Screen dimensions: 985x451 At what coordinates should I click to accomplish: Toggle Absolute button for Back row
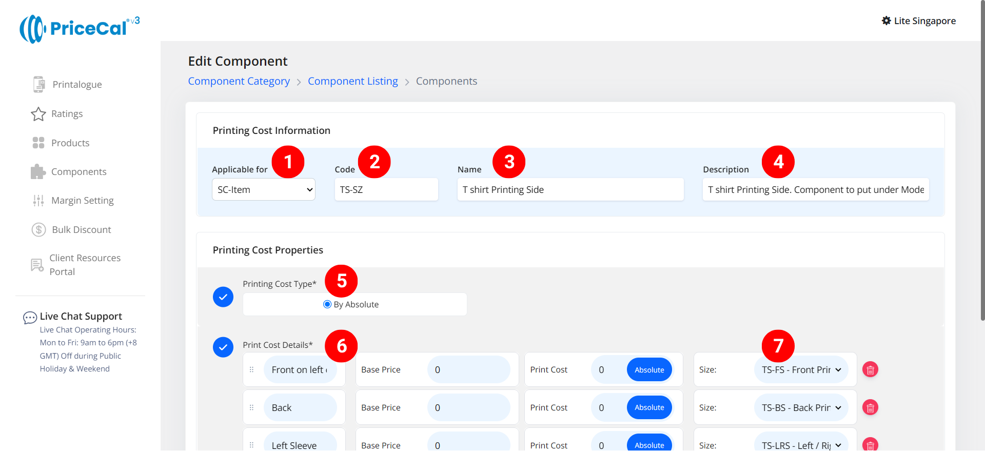pos(649,407)
